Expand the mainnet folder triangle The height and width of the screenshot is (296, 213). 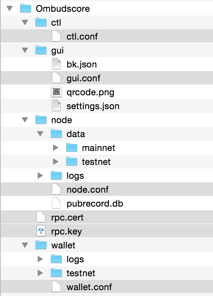coord(56,148)
